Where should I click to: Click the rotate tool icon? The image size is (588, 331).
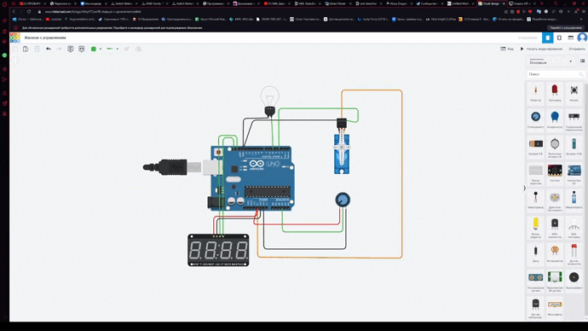[x=127, y=49]
